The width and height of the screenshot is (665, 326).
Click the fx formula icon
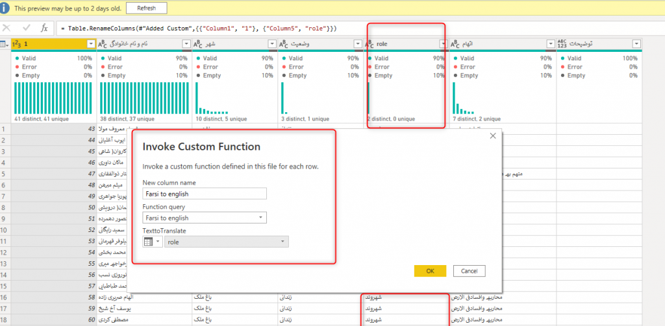tap(44, 28)
